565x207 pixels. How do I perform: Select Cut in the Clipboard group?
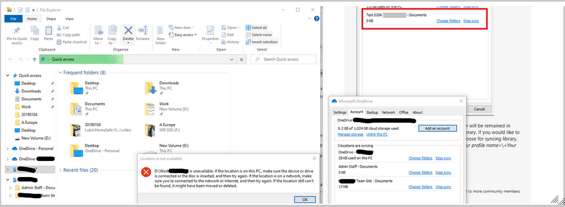tap(63, 28)
